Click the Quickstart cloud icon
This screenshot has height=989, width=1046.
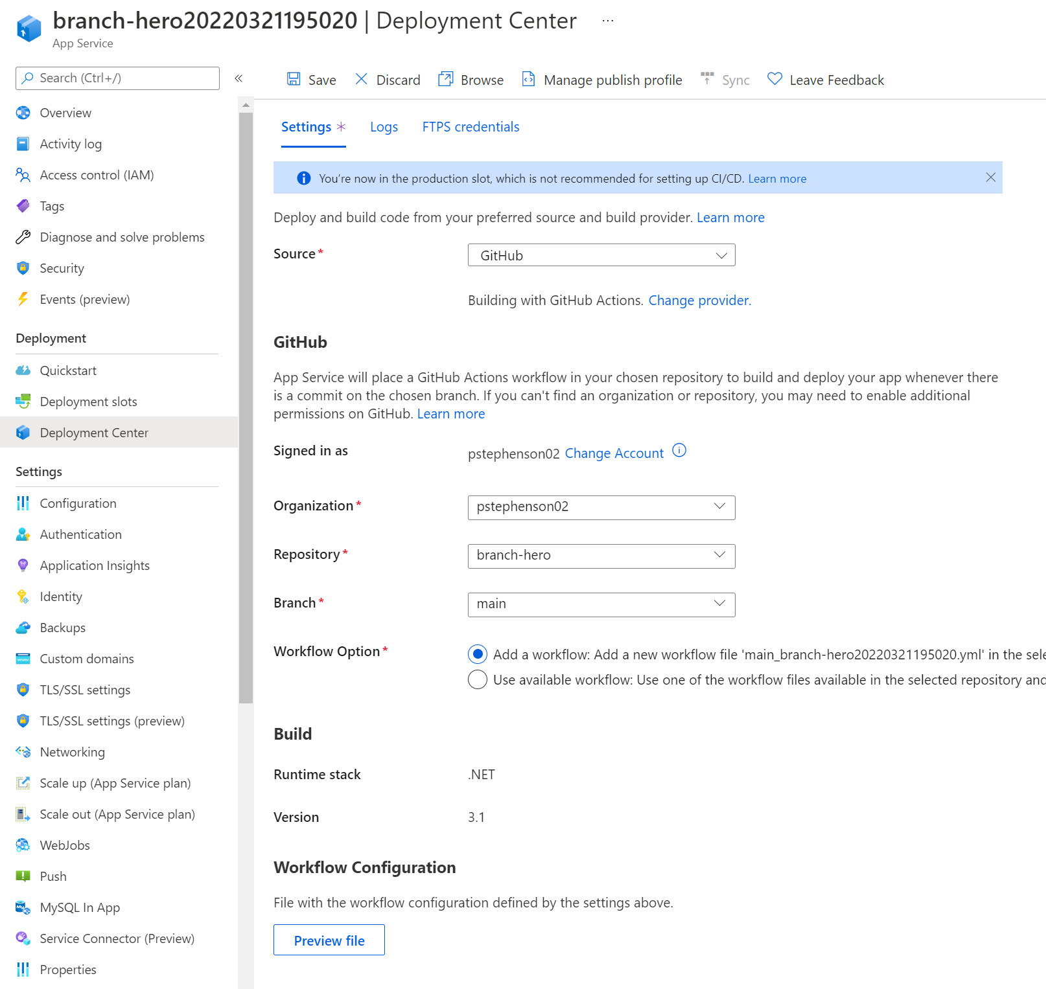[x=23, y=370]
